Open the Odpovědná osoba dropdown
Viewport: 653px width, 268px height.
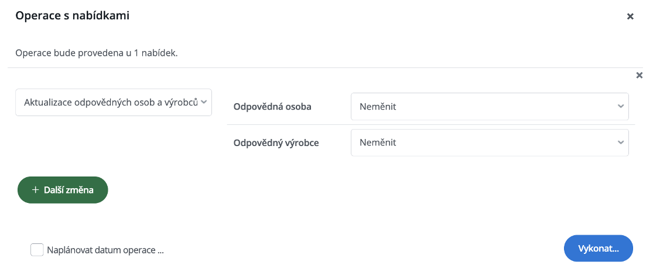pyautogui.click(x=490, y=106)
